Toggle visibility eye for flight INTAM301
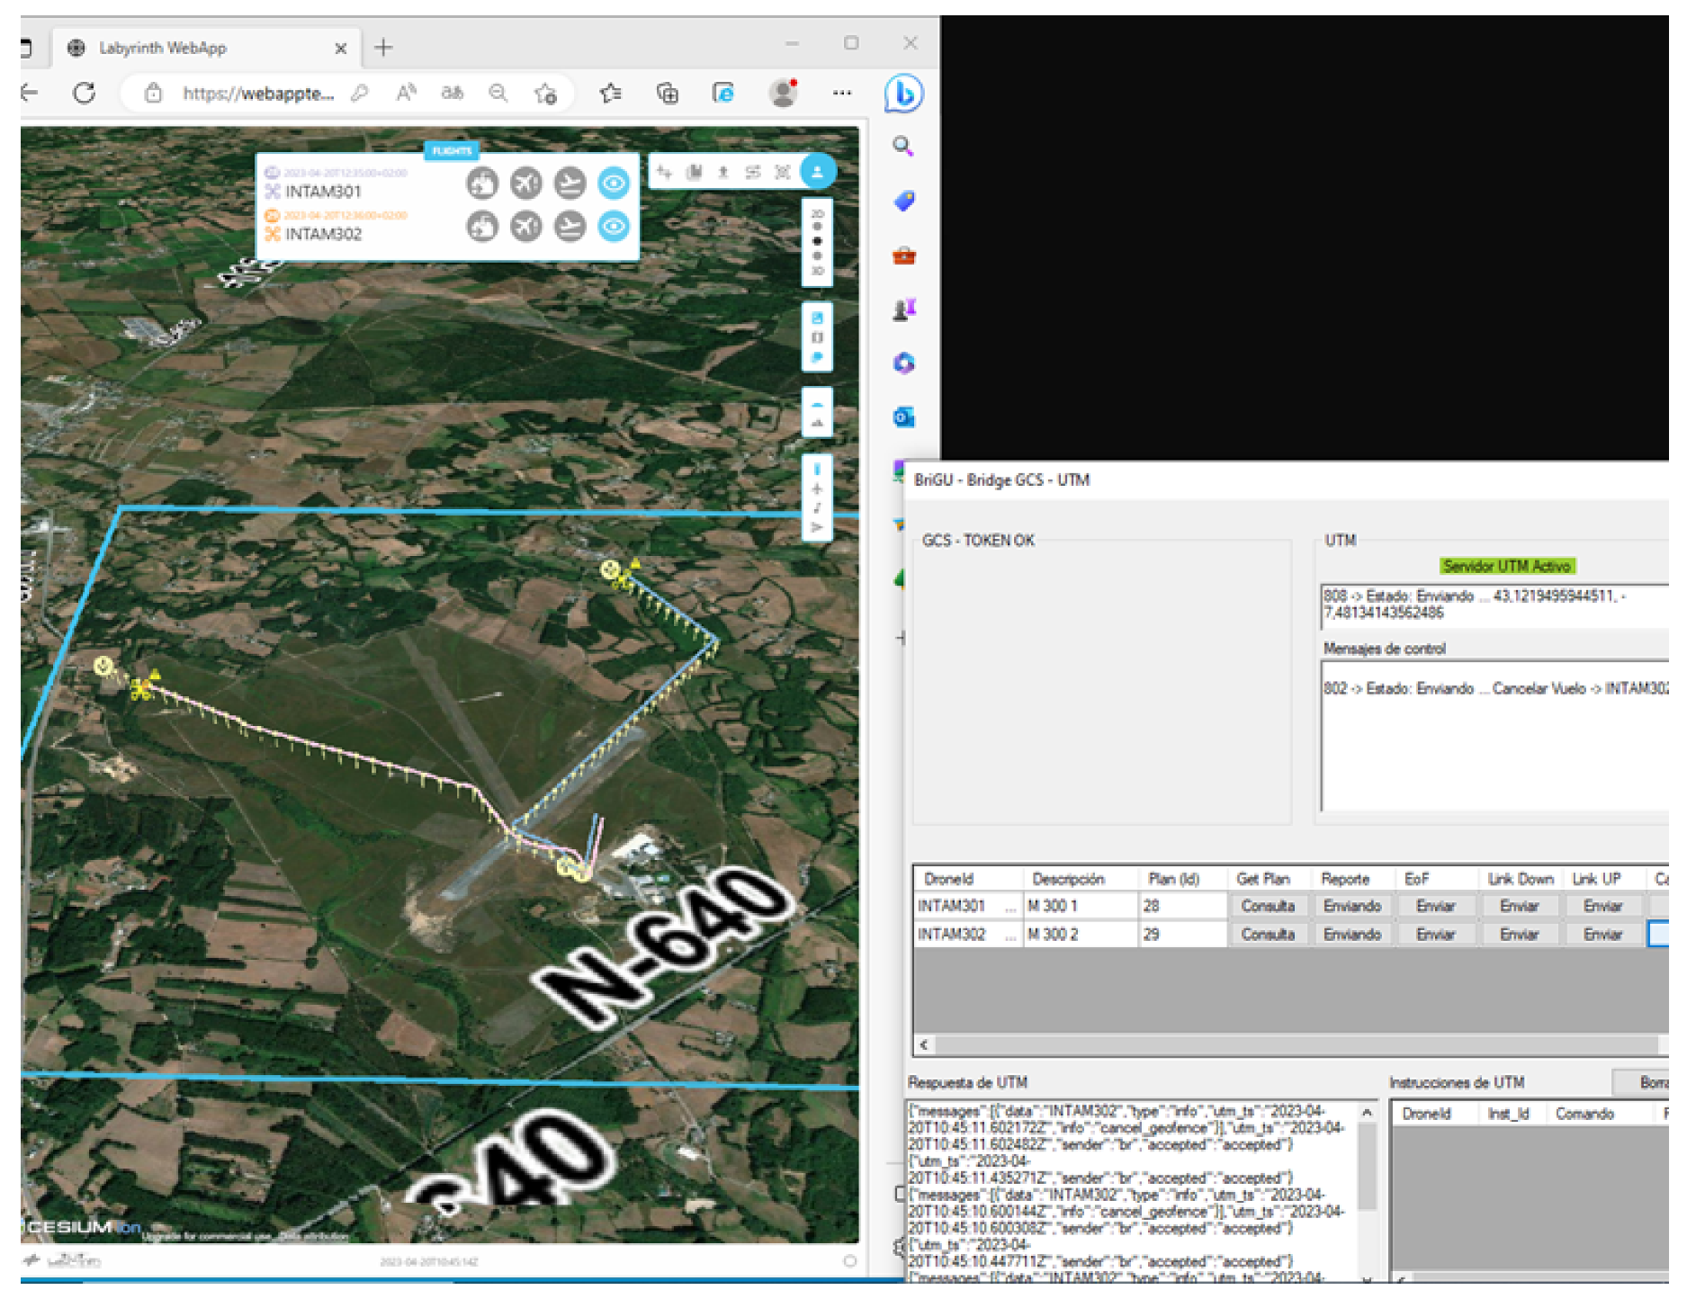The image size is (1687, 1308). pyautogui.click(x=614, y=184)
